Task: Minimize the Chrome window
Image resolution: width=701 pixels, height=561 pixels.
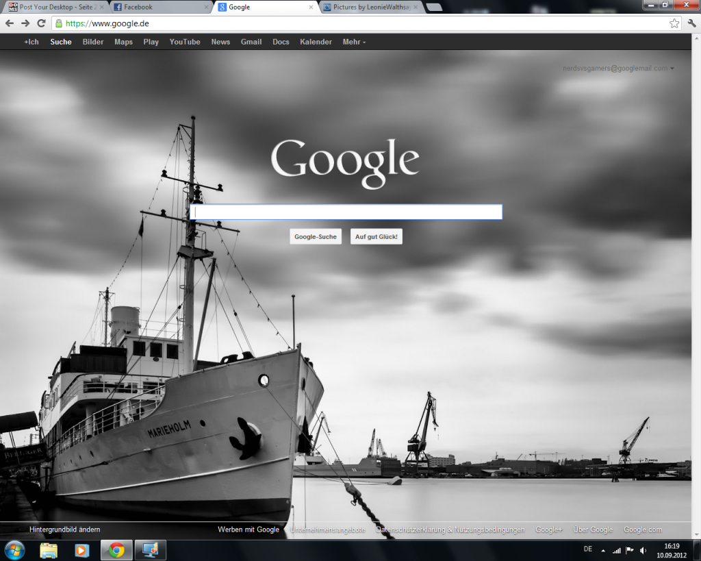Action: tap(651, 5)
